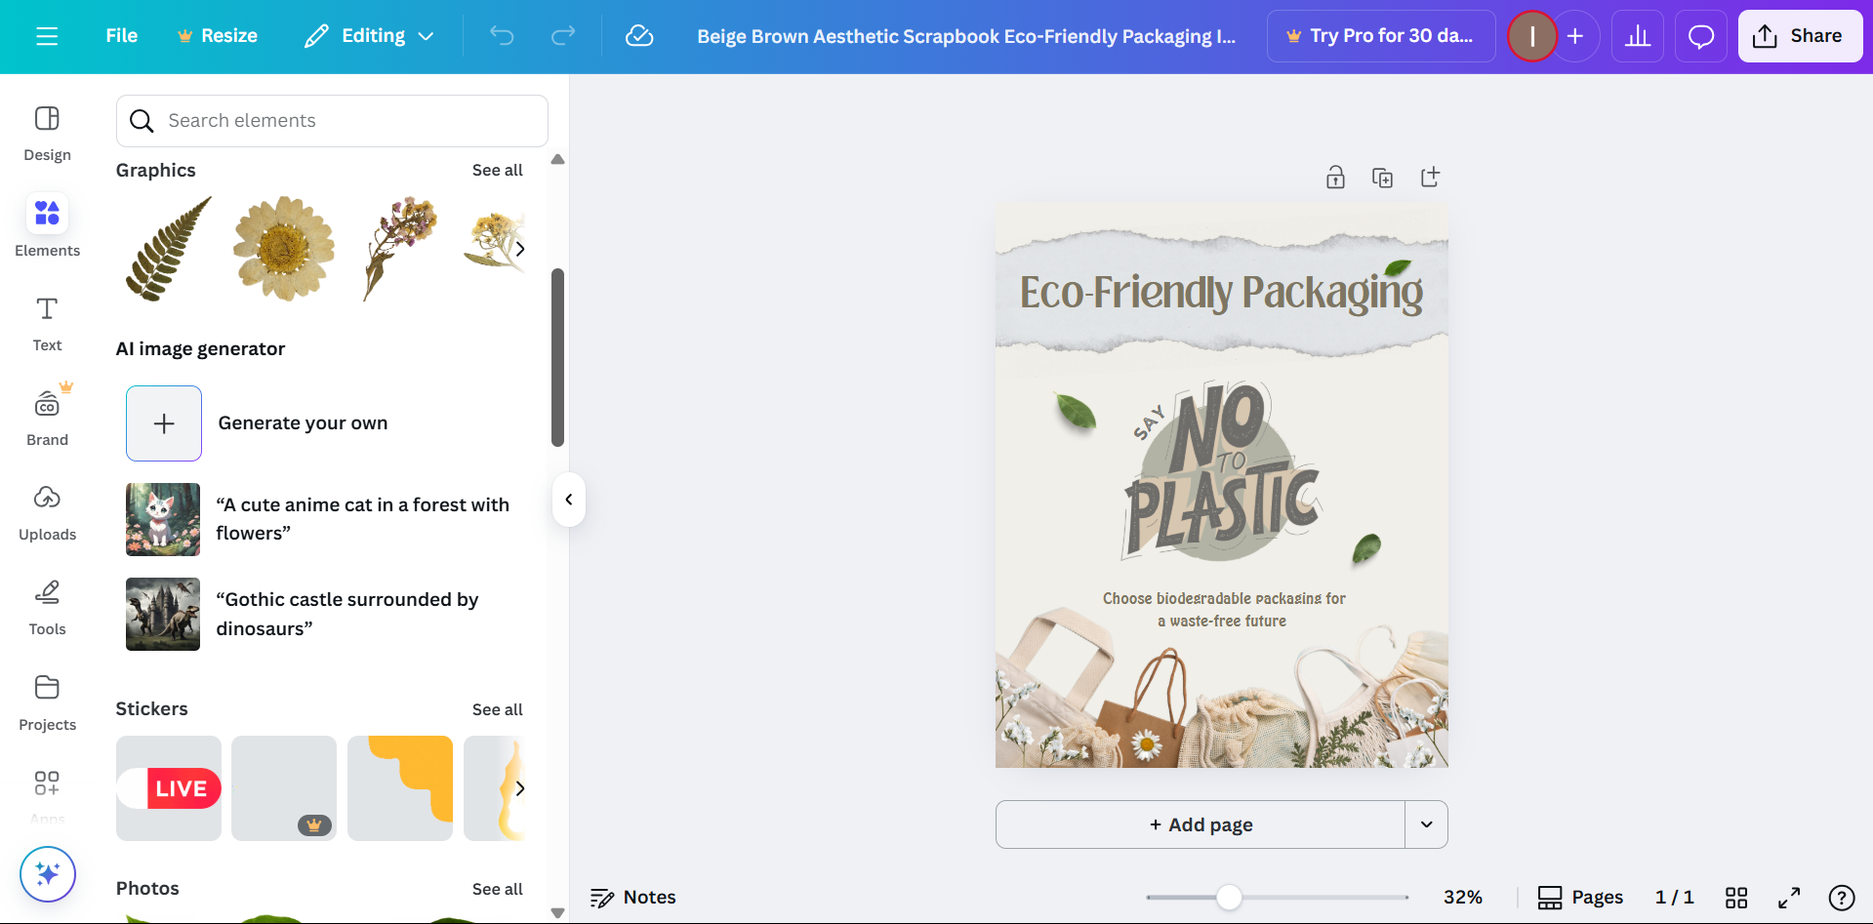Image resolution: width=1873 pixels, height=924 pixels.
Task: Lock the current page
Action: (1335, 177)
